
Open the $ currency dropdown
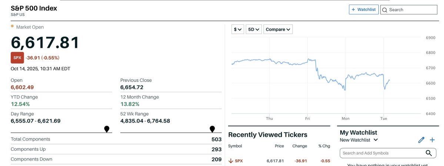click(x=238, y=30)
